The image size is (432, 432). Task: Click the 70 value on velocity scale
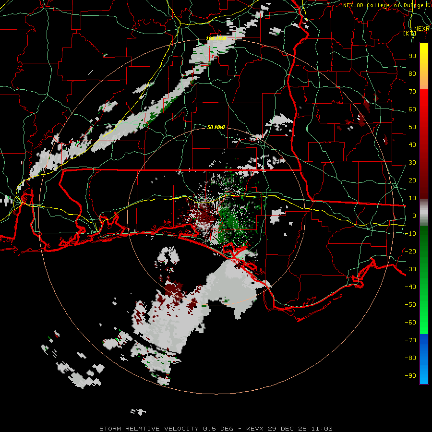(412, 92)
